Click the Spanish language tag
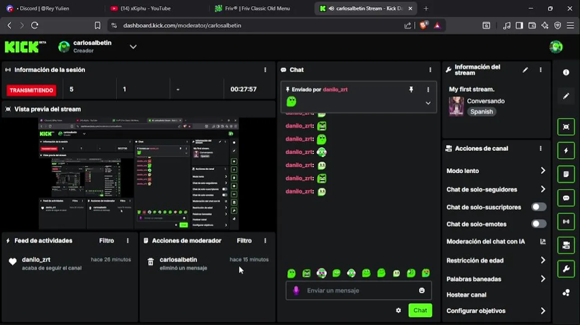Viewport: 580px width, 325px height. pyautogui.click(x=482, y=111)
